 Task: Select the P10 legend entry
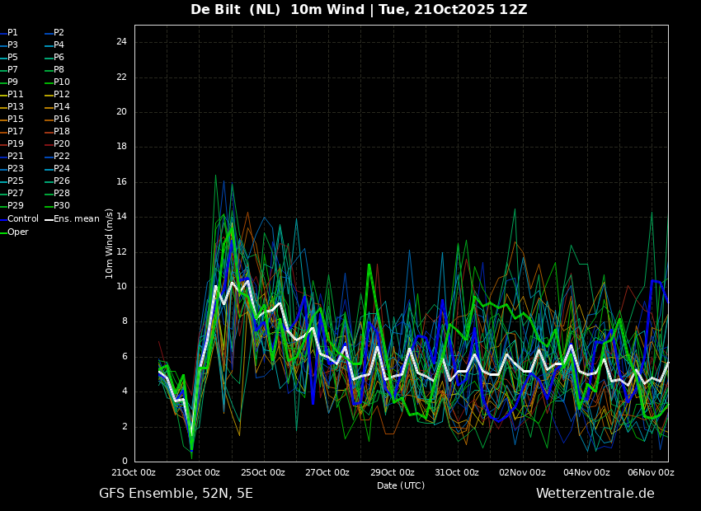62,82
